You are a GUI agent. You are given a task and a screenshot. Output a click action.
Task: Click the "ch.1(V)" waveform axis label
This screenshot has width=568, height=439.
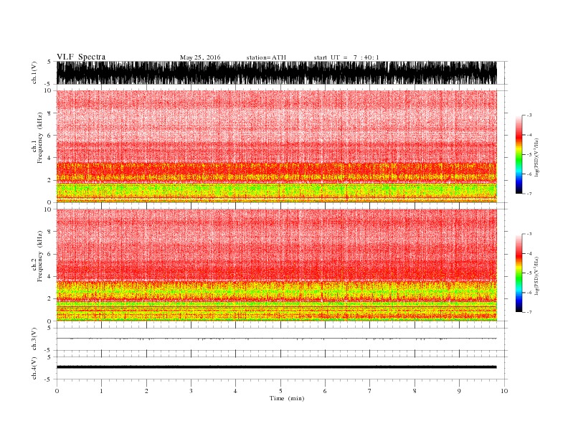34,72
